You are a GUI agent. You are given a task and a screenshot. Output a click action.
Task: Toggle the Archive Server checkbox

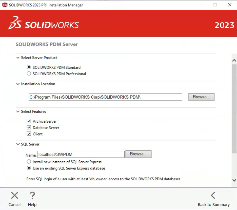pyautogui.click(x=29, y=121)
